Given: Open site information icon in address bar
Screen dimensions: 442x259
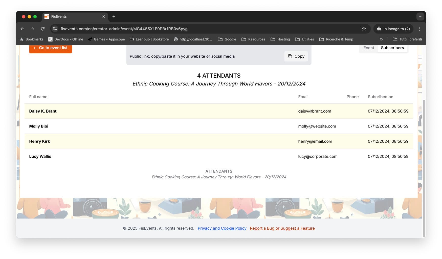Looking at the screenshot, I should (x=55, y=29).
